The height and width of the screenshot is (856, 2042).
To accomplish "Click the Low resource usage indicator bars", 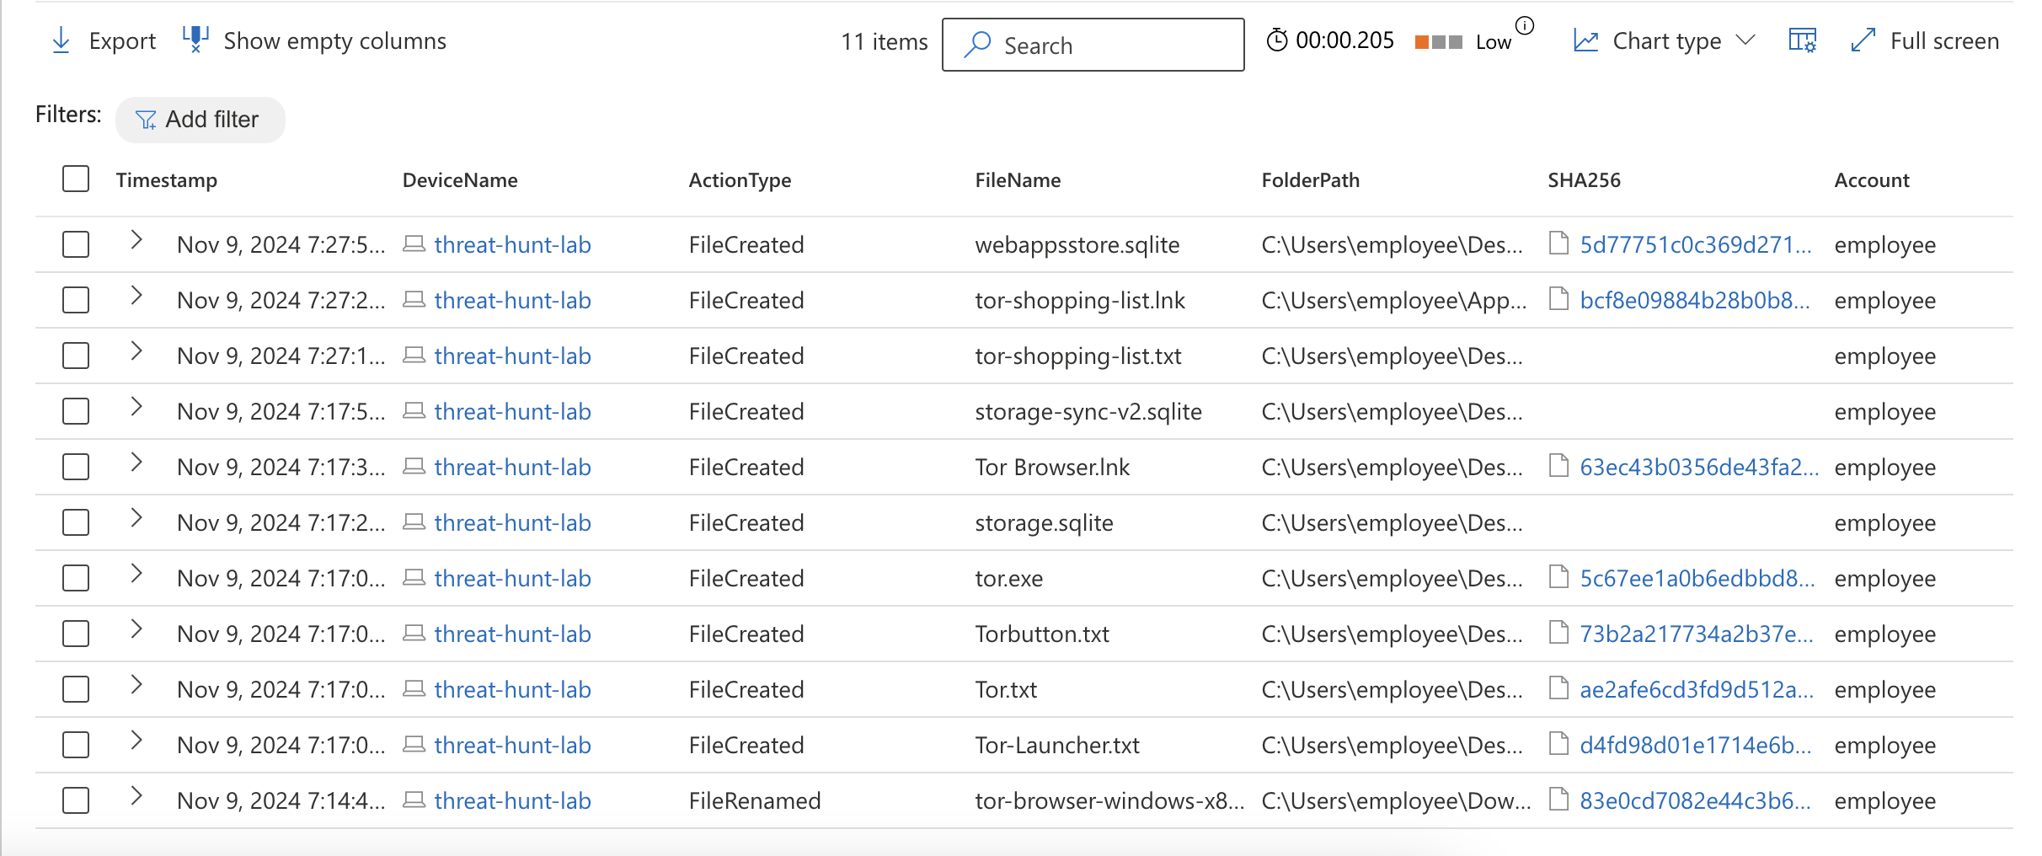I will click(1439, 42).
